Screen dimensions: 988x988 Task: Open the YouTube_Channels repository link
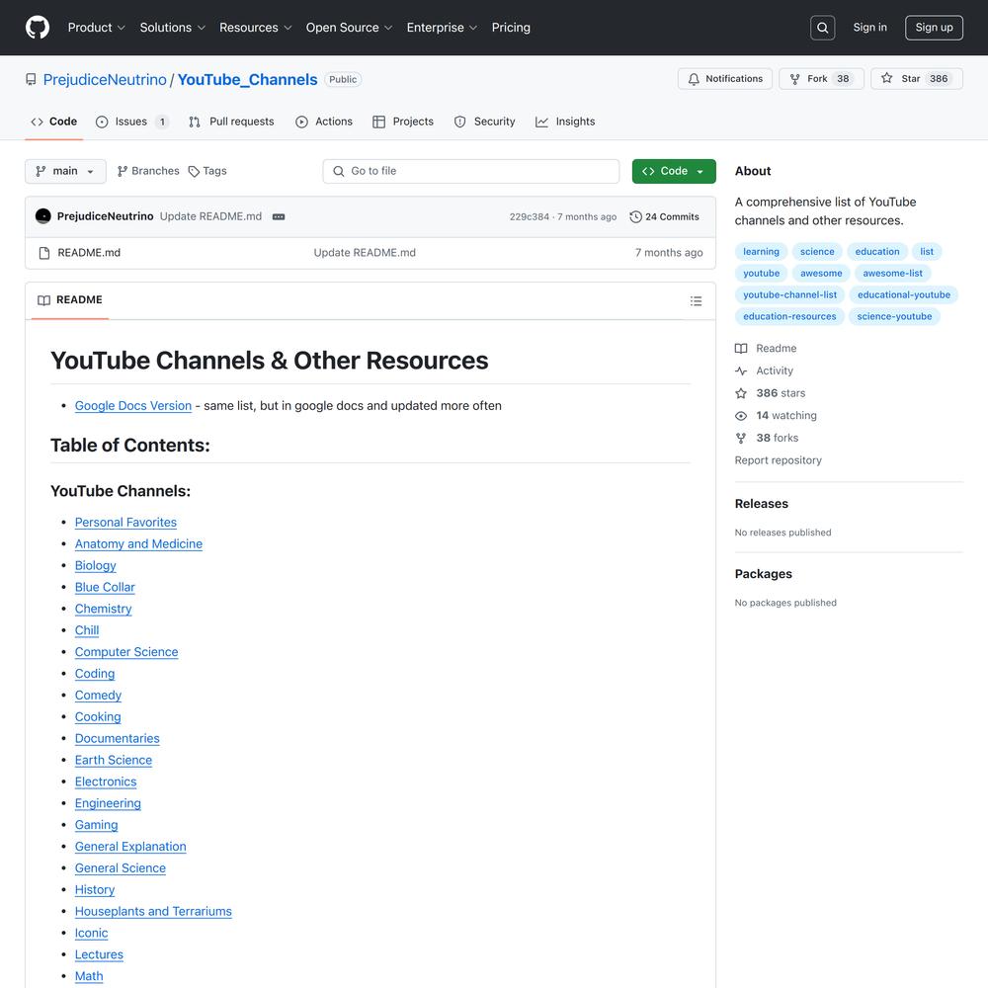(x=247, y=79)
